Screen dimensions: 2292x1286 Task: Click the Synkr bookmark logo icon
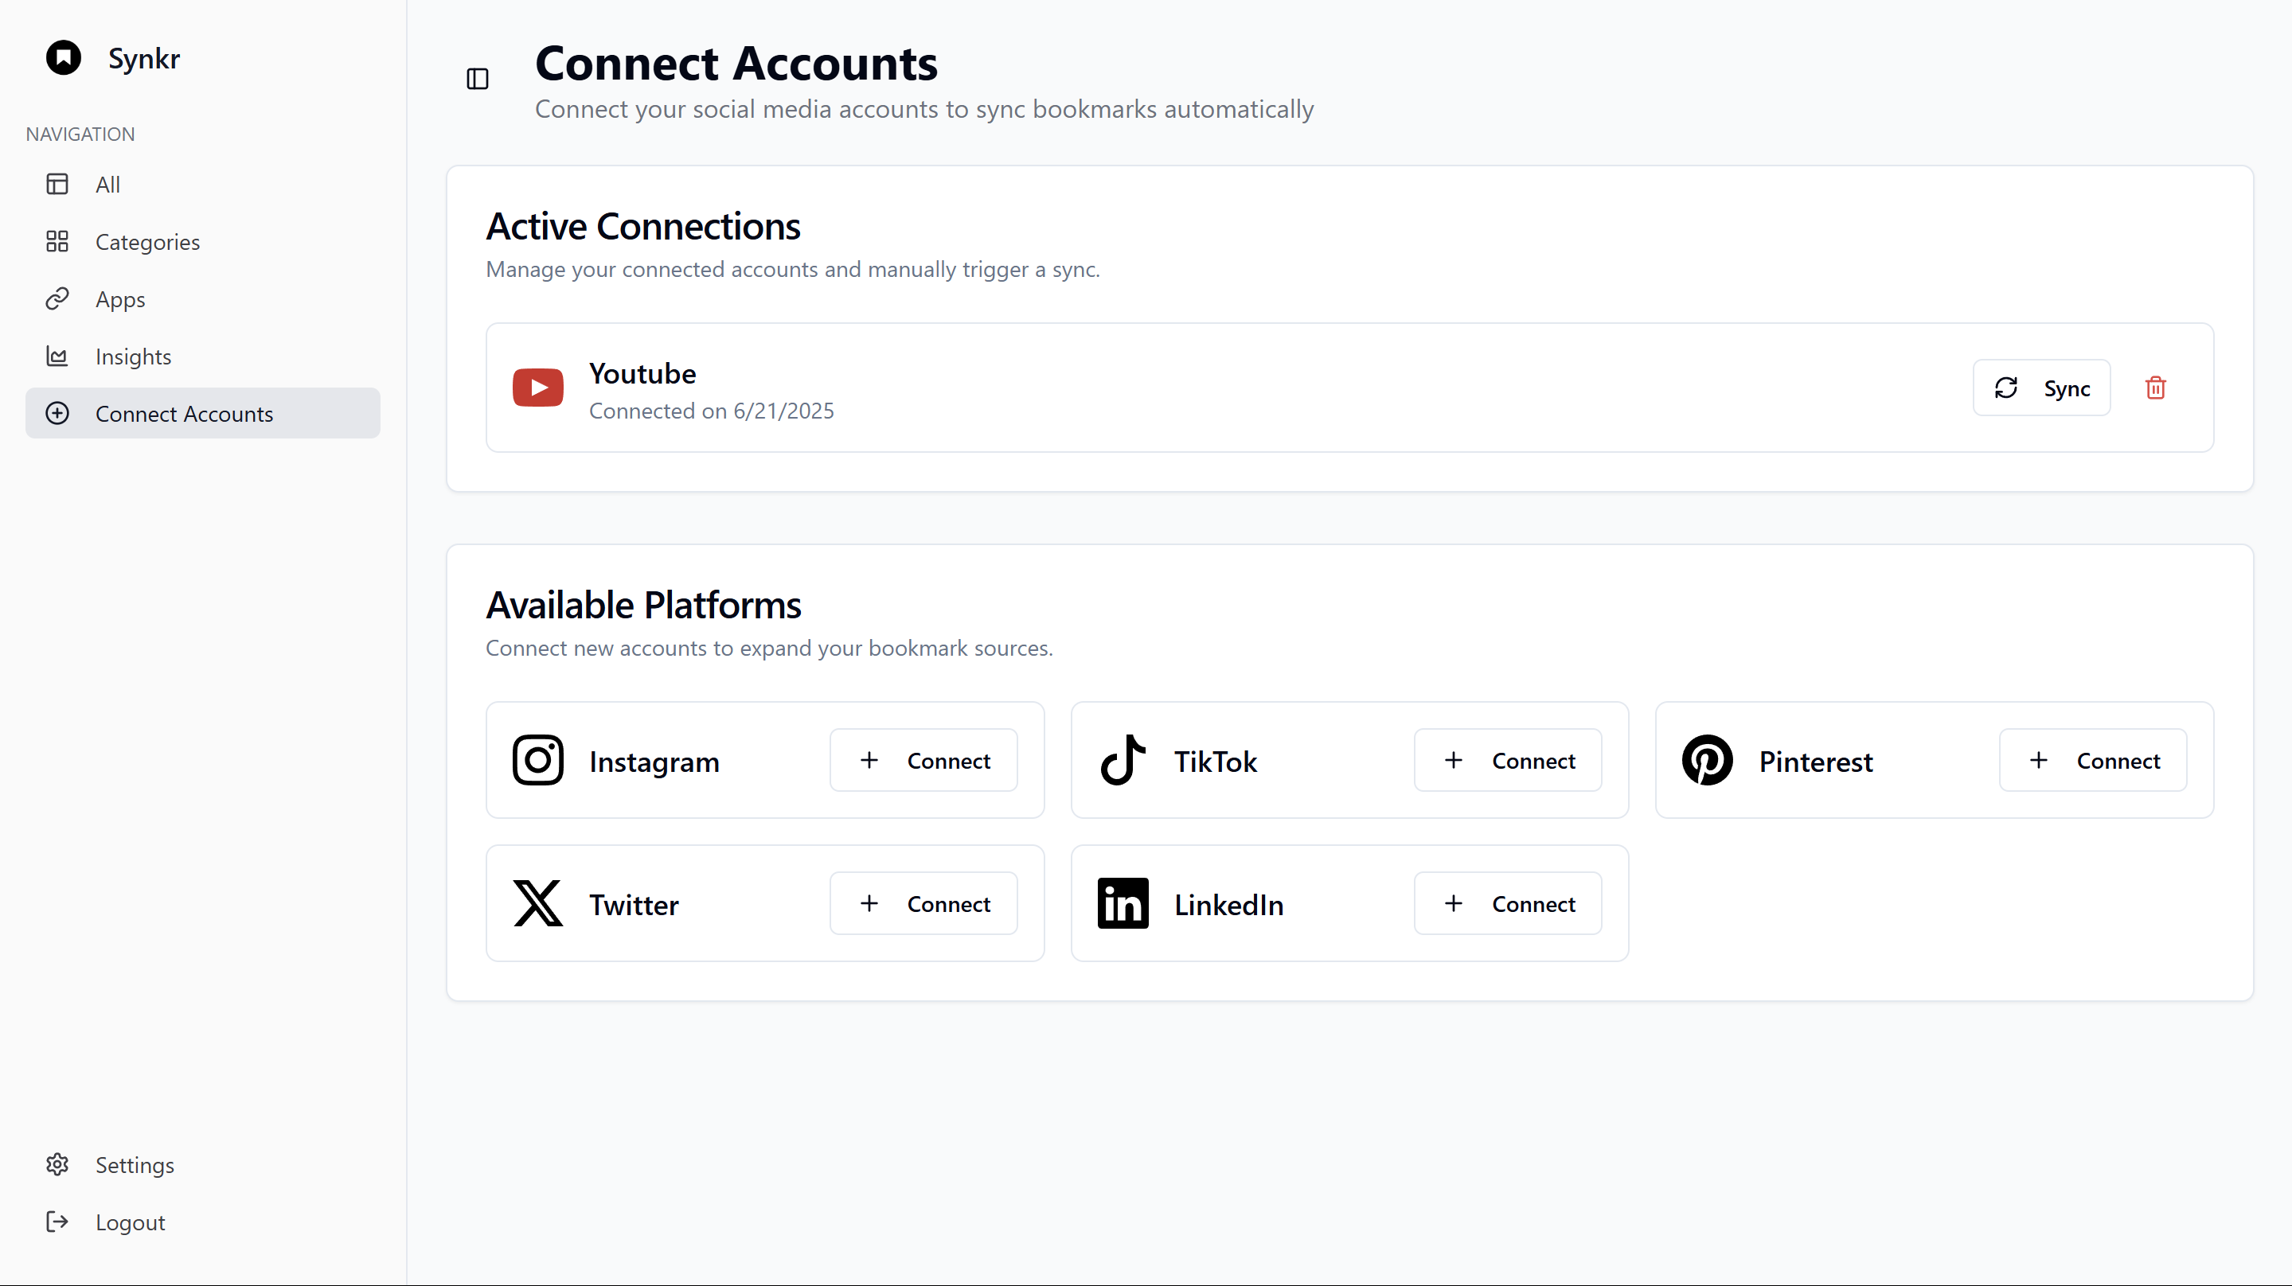point(63,58)
